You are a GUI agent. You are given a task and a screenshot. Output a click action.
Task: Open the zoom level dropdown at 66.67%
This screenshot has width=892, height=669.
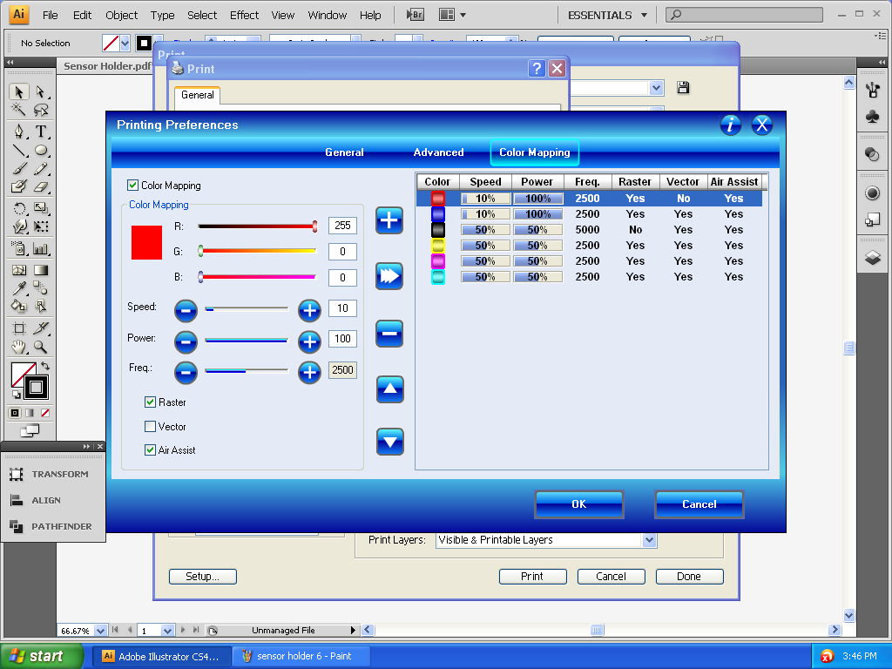100,630
